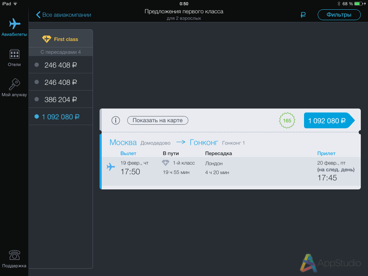Viewport: 368px width, 276px height.
Task: Open the Фильтры button
Action: pyautogui.click(x=339, y=15)
